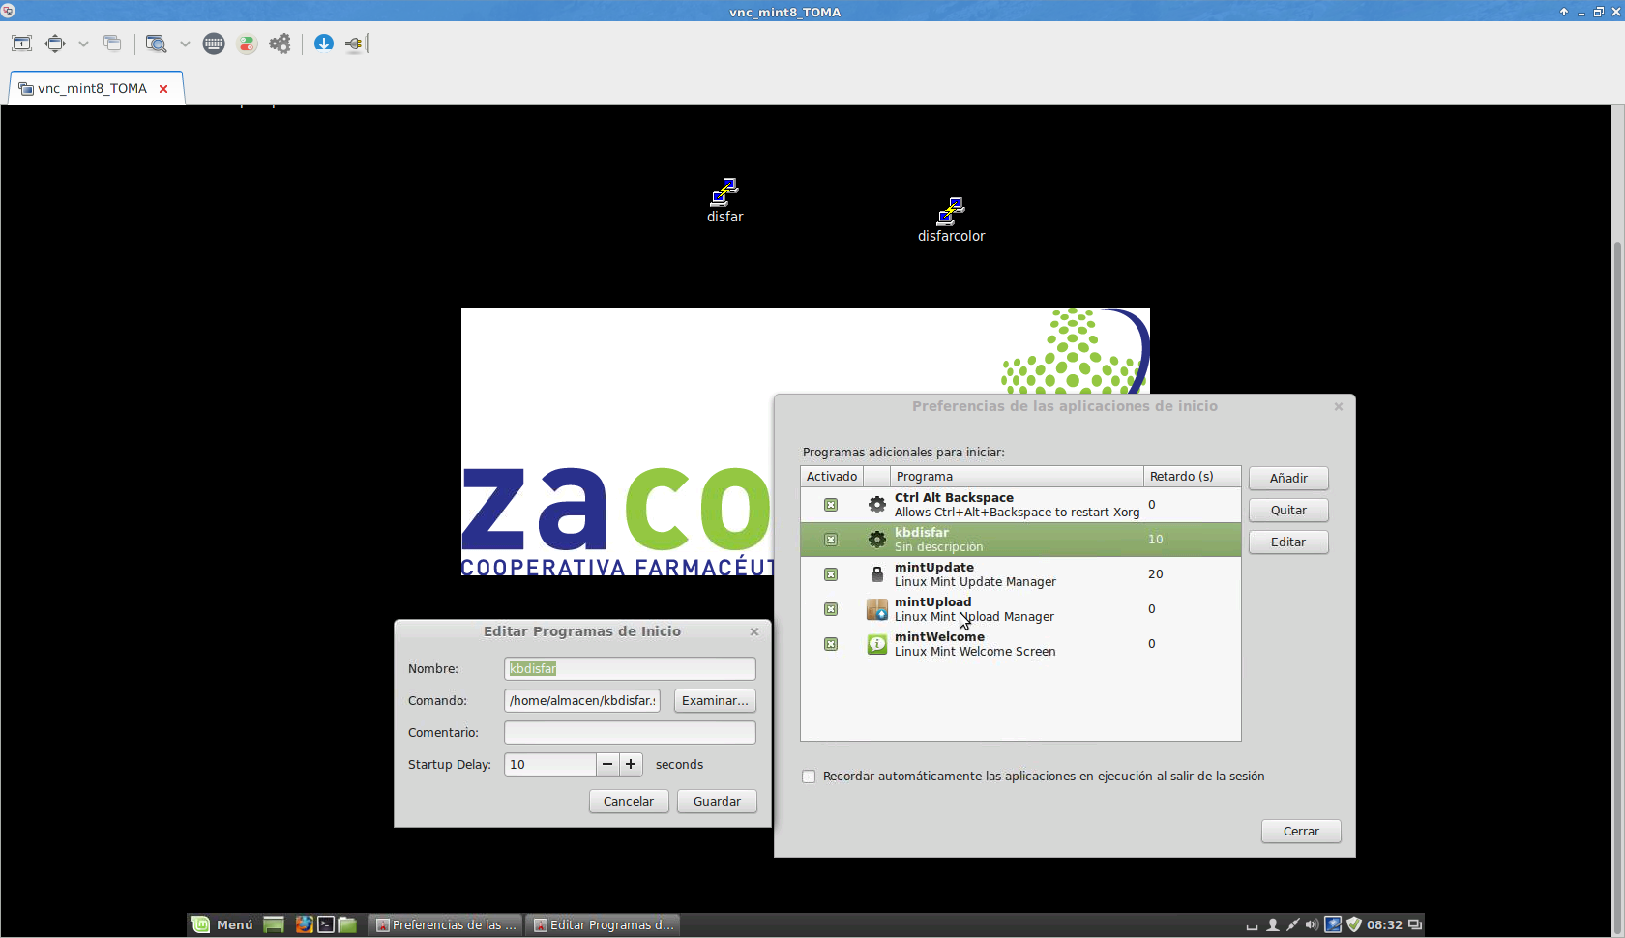Image resolution: width=1625 pixels, height=938 pixels.
Task: Click the magnifier scaled-view toolbar icon
Action: (156, 44)
